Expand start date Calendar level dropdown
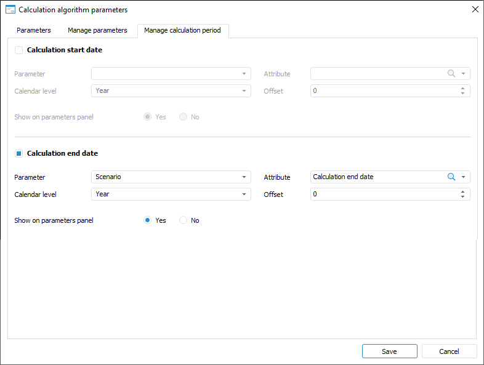The image size is (484, 365). (244, 91)
